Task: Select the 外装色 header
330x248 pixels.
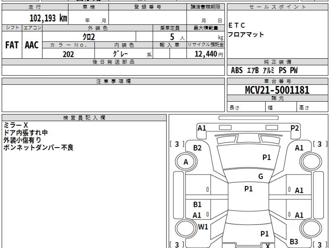Action: click(x=98, y=28)
